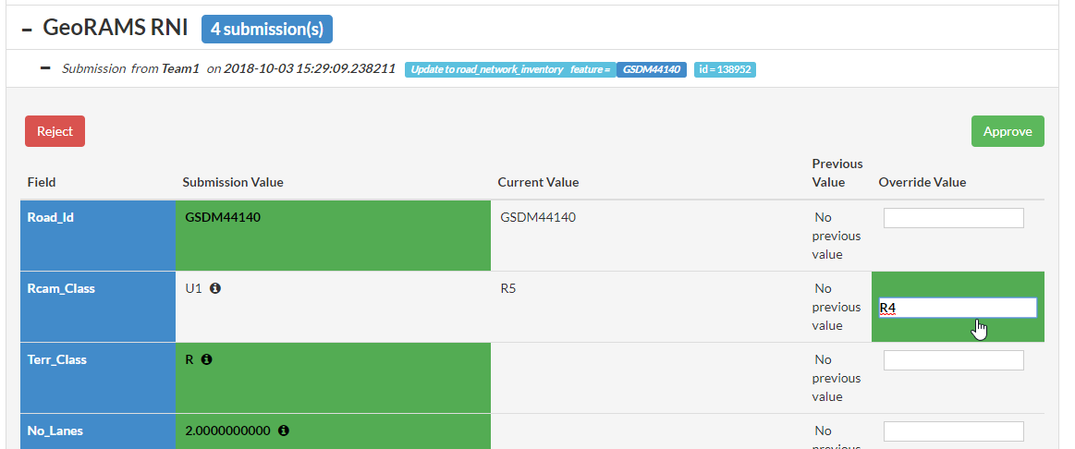Click the Previous Value column header
Image resolution: width=1075 pixels, height=449 pixels.
(x=837, y=173)
